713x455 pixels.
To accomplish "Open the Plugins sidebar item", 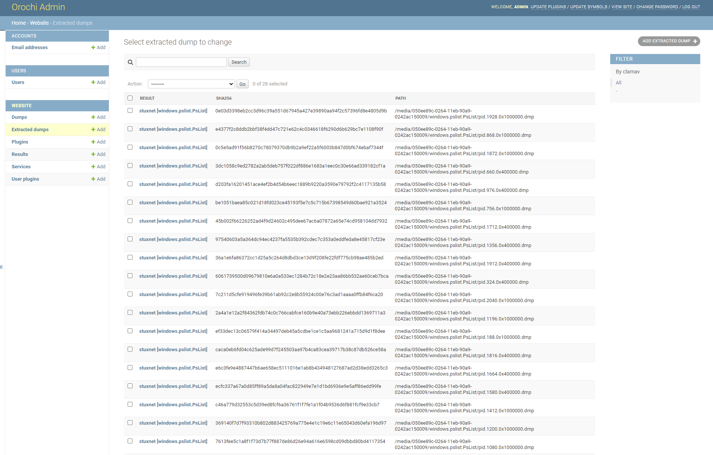I will coord(20,142).
